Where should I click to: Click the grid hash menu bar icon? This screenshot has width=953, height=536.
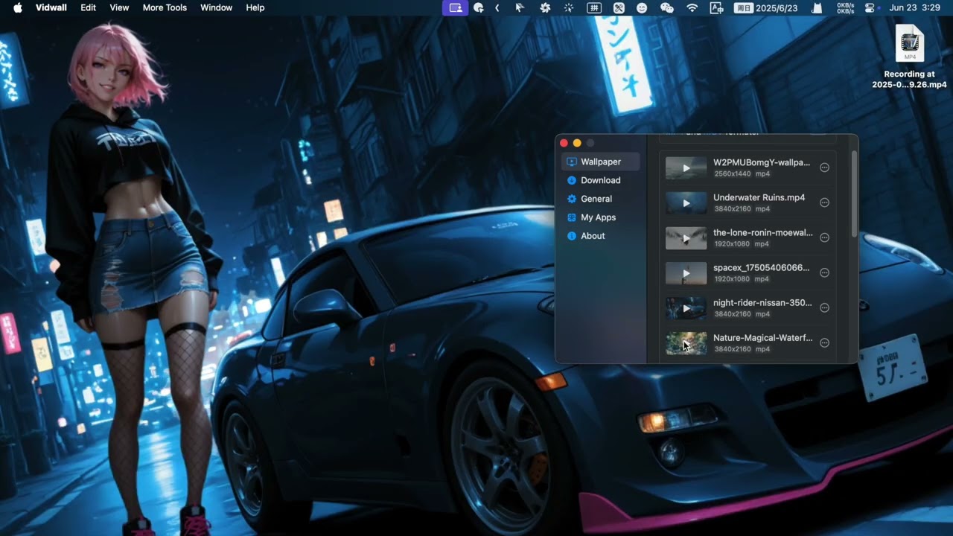point(594,7)
